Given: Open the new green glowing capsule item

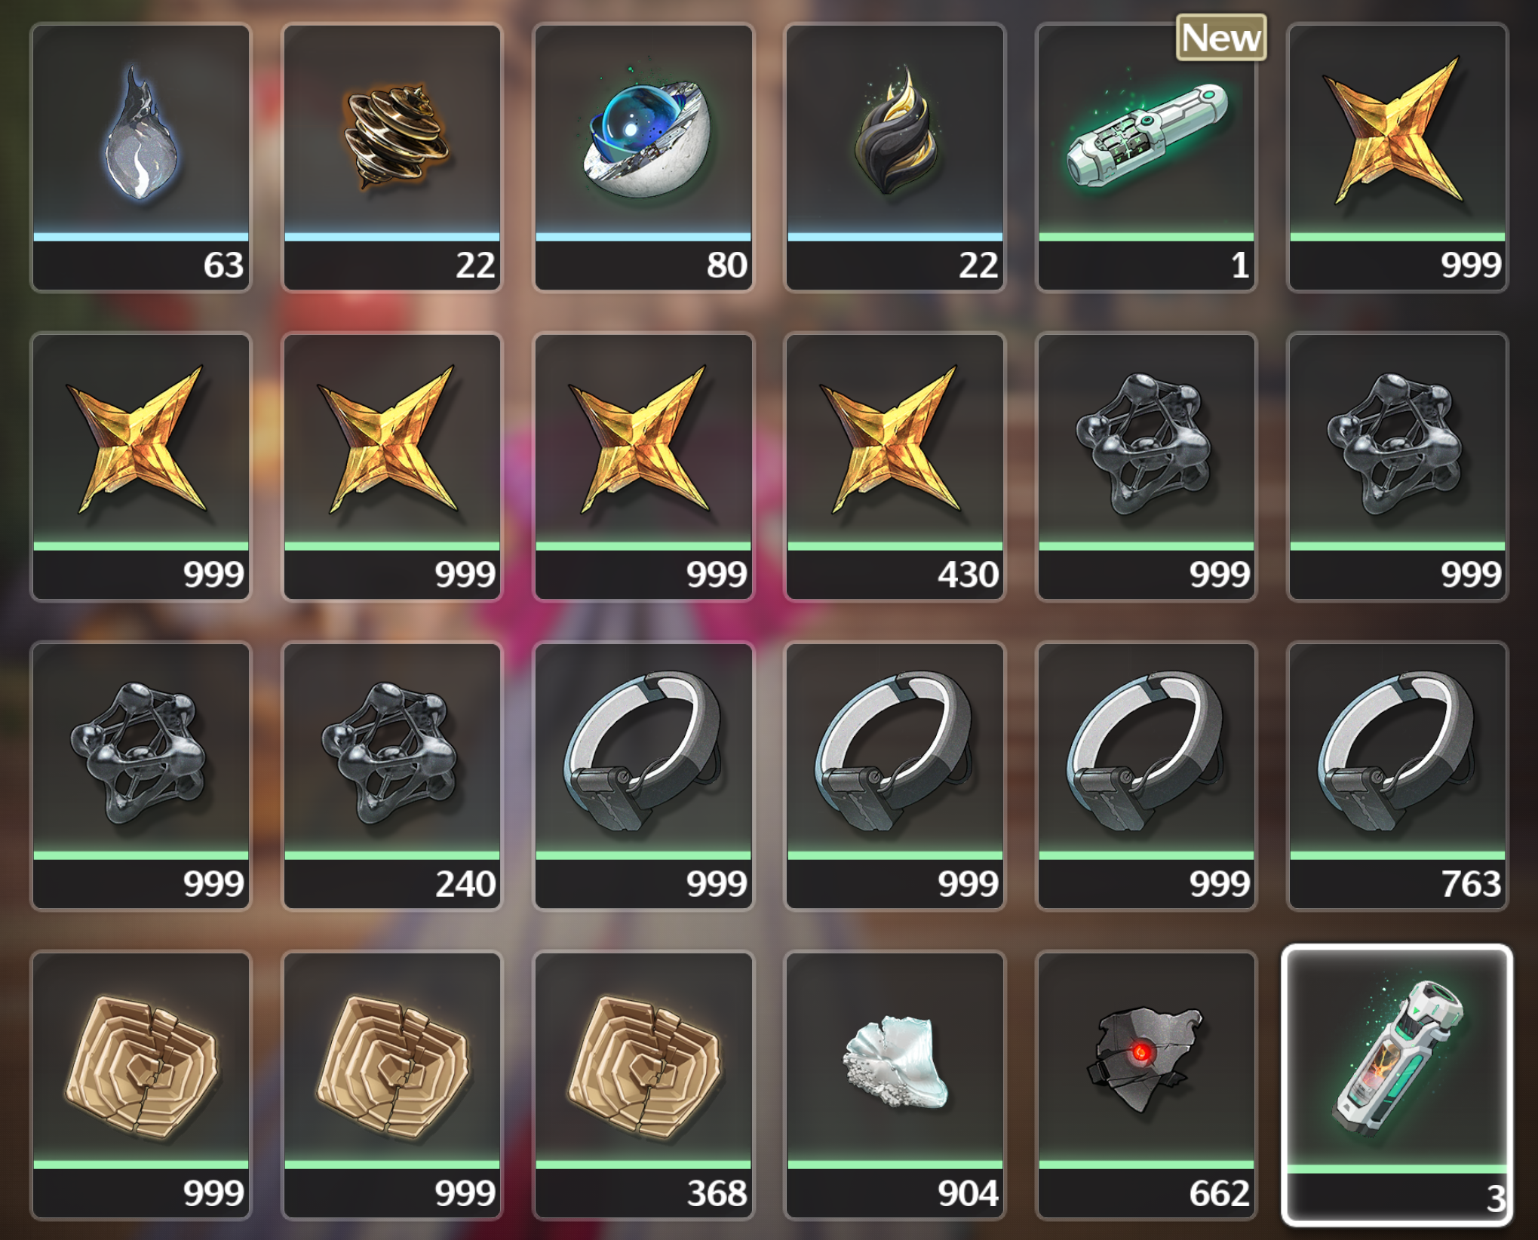Looking at the screenshot, I should (1147, 158).
